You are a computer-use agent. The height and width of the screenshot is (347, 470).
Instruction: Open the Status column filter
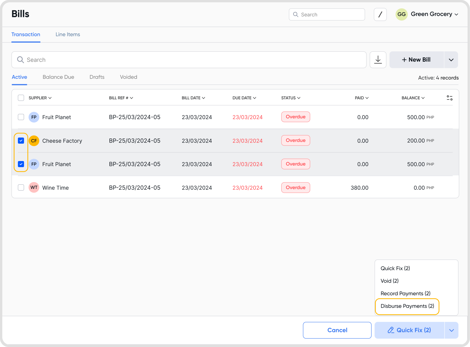click(291, 98)
